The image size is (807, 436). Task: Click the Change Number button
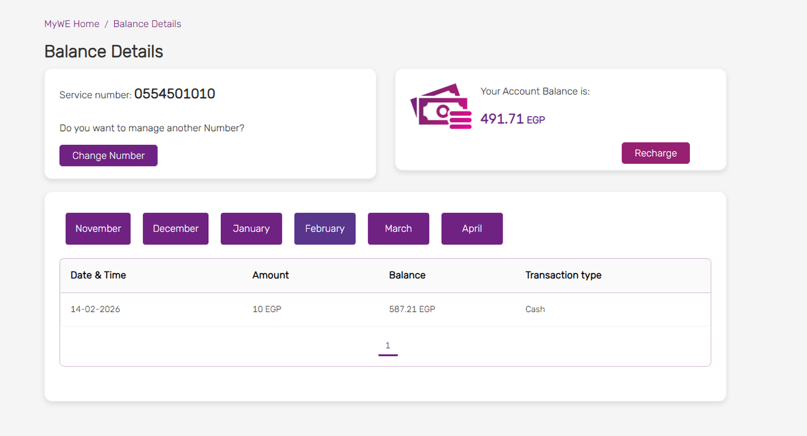click(x=108, y=156)
